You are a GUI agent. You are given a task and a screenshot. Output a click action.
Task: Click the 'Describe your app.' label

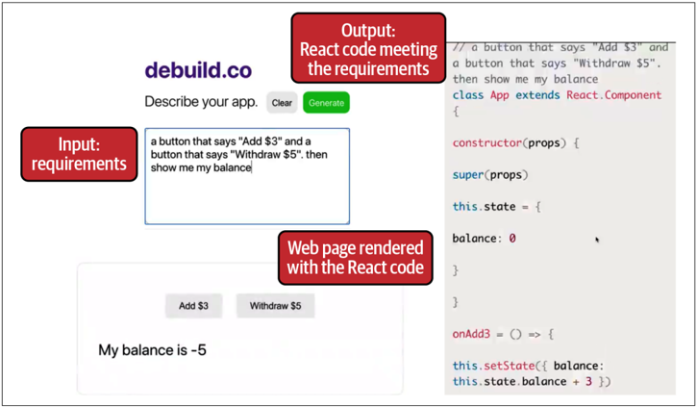(201, 102)
